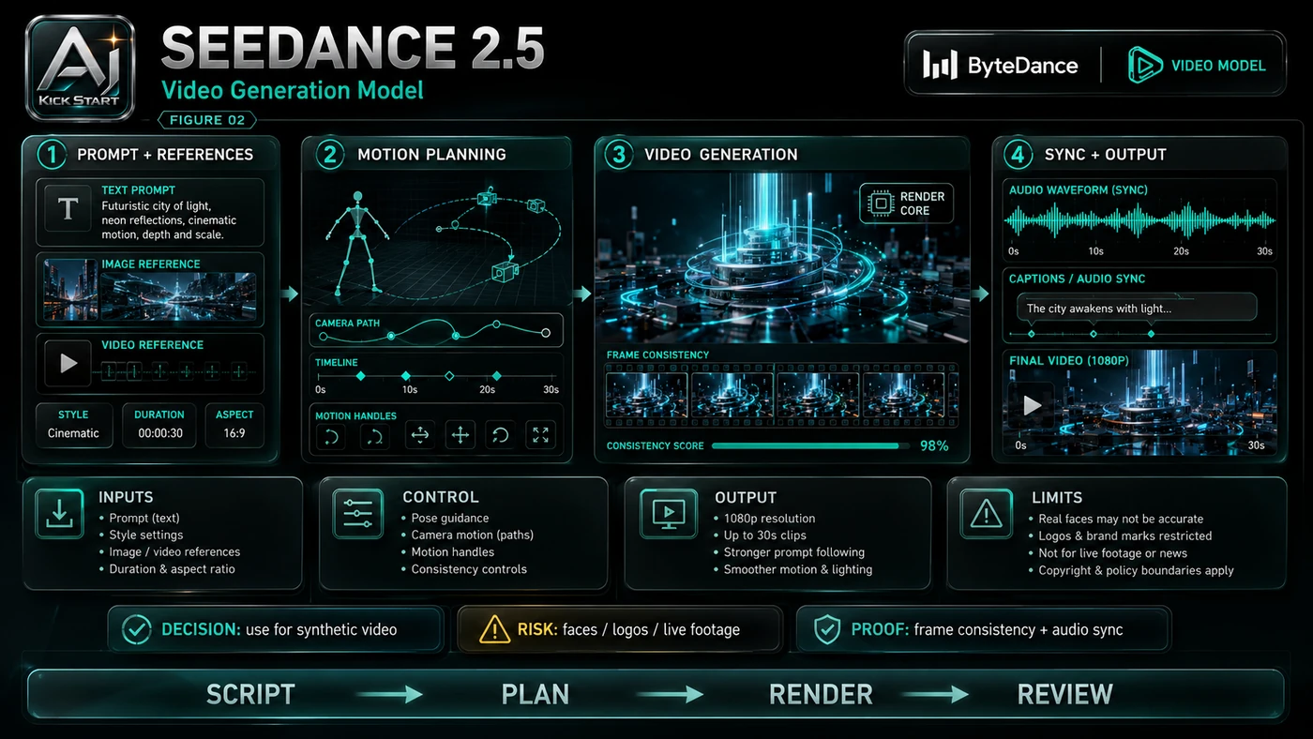Image resolution: width=1313 pixels, height=739 pixels.
Task: Click the Frame Consistency label
Action: (657, 355)
